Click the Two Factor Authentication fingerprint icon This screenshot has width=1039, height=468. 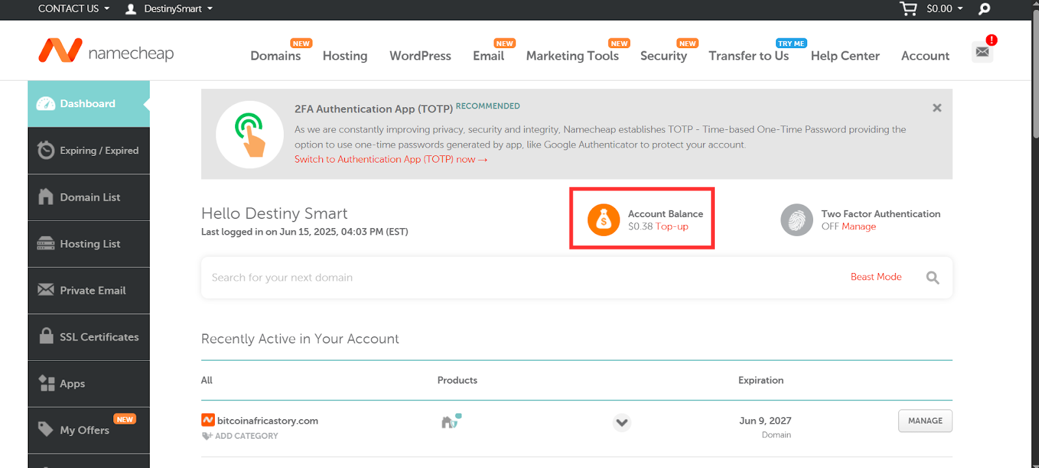[797, 220]
